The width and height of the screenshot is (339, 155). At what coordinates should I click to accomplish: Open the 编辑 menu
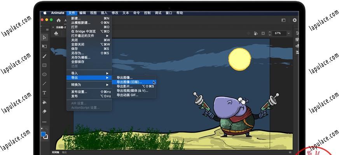(82, 13)
